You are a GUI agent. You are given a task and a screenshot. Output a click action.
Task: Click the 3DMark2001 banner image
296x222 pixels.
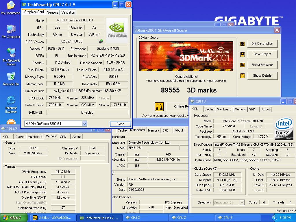[186, 56]
